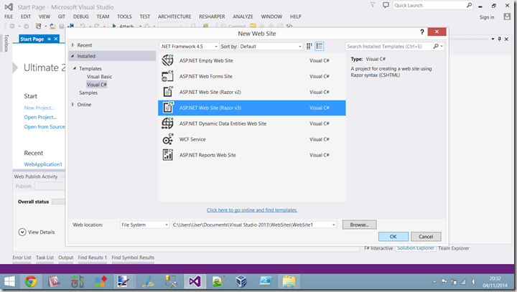
Task: Select the ASP.NET Web Forms Site template icon
Action: click(167, 77)
